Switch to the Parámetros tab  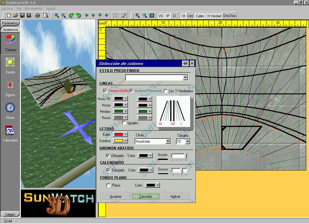tap(10, 23)
